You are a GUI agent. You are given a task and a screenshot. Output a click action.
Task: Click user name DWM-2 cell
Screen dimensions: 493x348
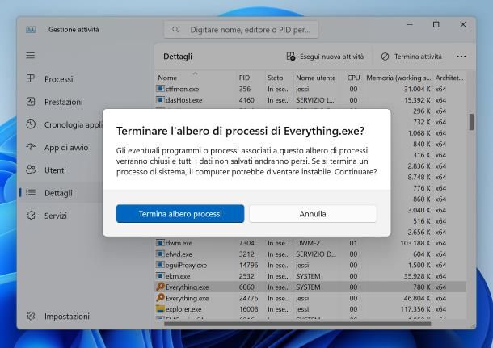coord(308,243)
